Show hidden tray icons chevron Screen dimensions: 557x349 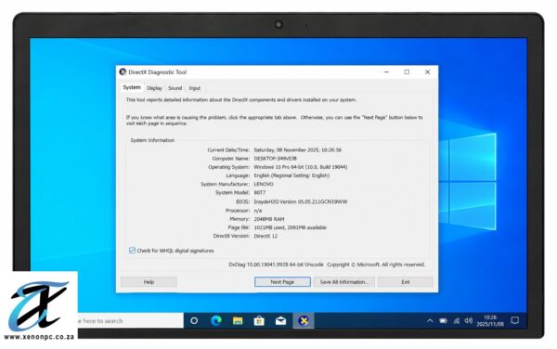coord(430,321)
